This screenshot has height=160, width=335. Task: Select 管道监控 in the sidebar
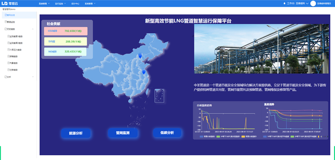click(11, 22)
